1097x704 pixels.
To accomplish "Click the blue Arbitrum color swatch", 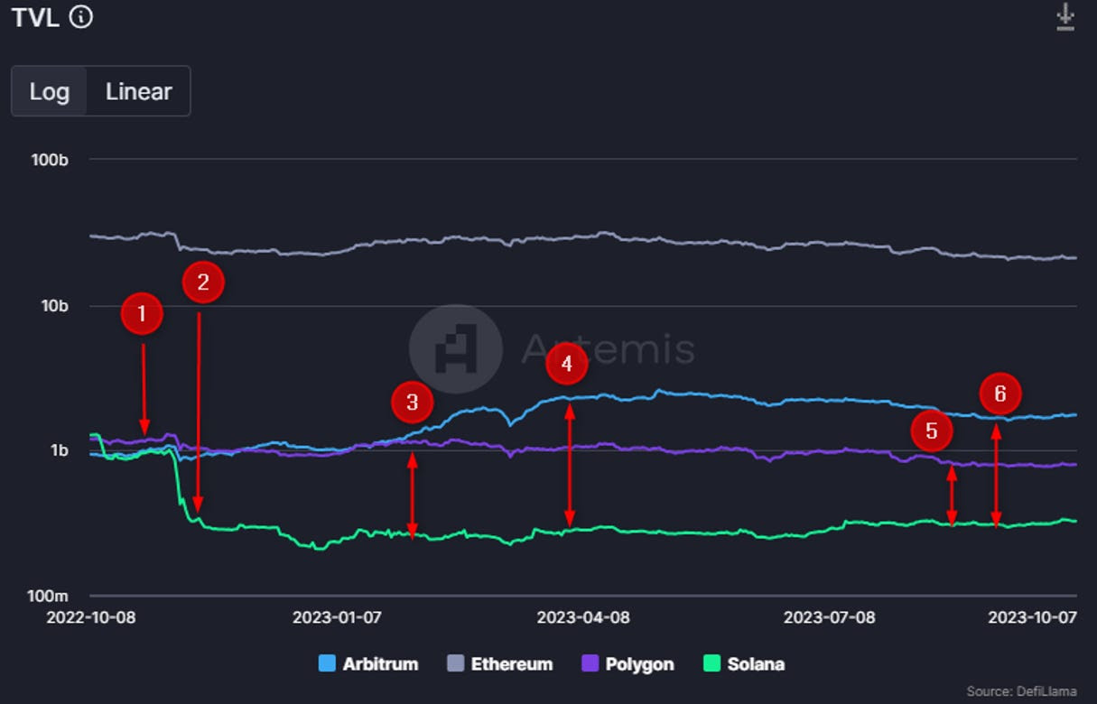I will point(327,664).
